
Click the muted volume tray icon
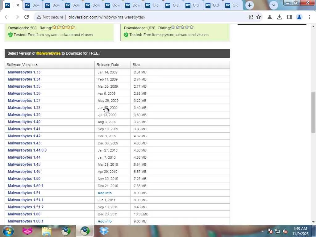(285, 231)
